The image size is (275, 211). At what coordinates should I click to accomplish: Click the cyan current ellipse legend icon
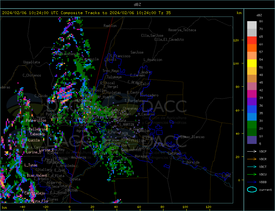click(252, 190)
